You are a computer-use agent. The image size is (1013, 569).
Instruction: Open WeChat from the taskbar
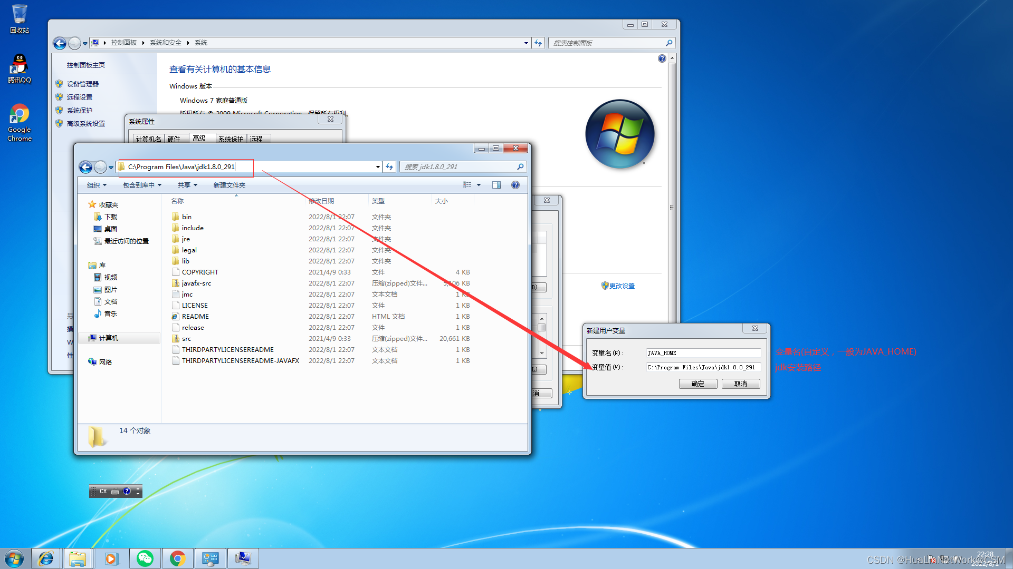click(145, 558)
